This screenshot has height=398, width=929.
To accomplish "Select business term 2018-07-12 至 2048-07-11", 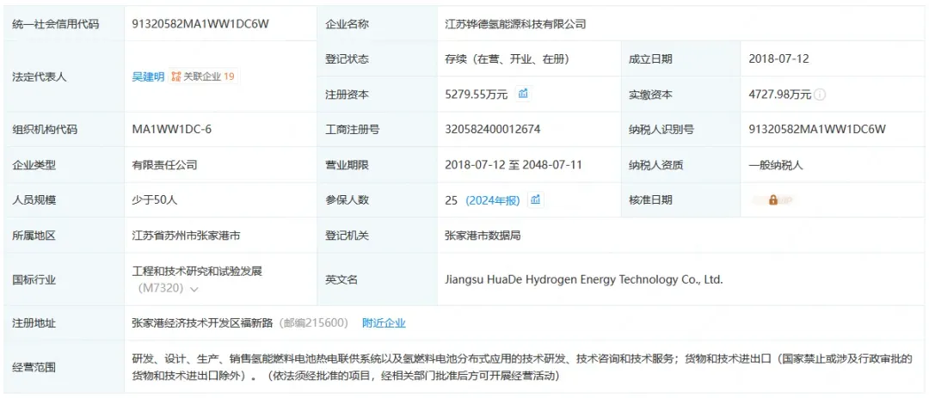I will [513, 165].
